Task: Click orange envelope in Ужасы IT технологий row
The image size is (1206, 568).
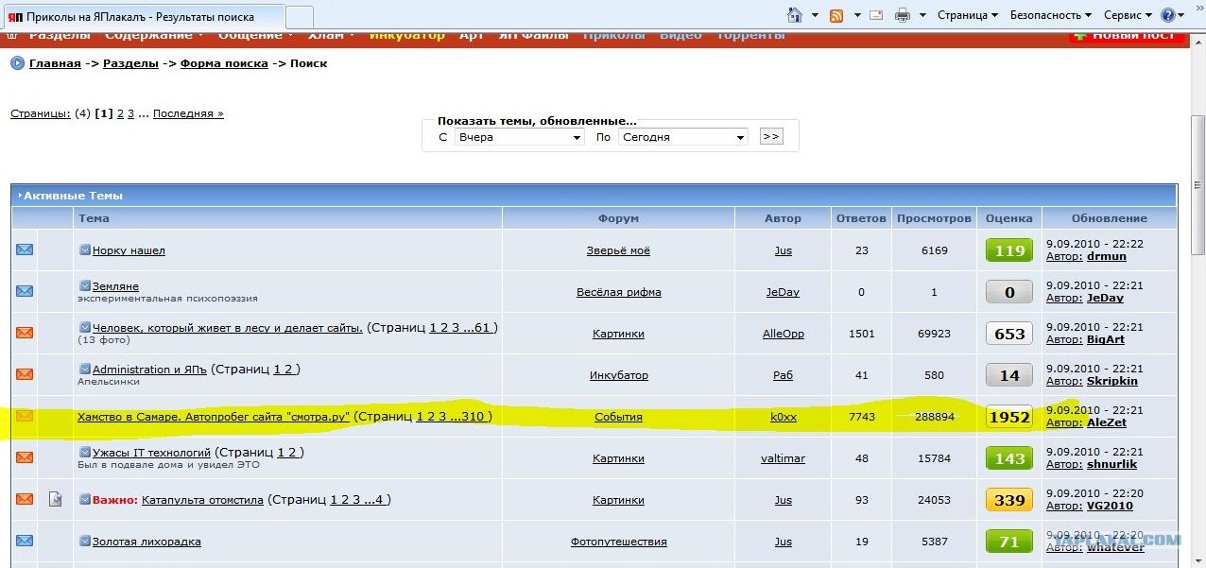Action: (25, 457)
